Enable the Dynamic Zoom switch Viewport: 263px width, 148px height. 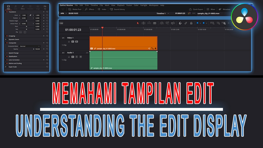coord(6,39)
